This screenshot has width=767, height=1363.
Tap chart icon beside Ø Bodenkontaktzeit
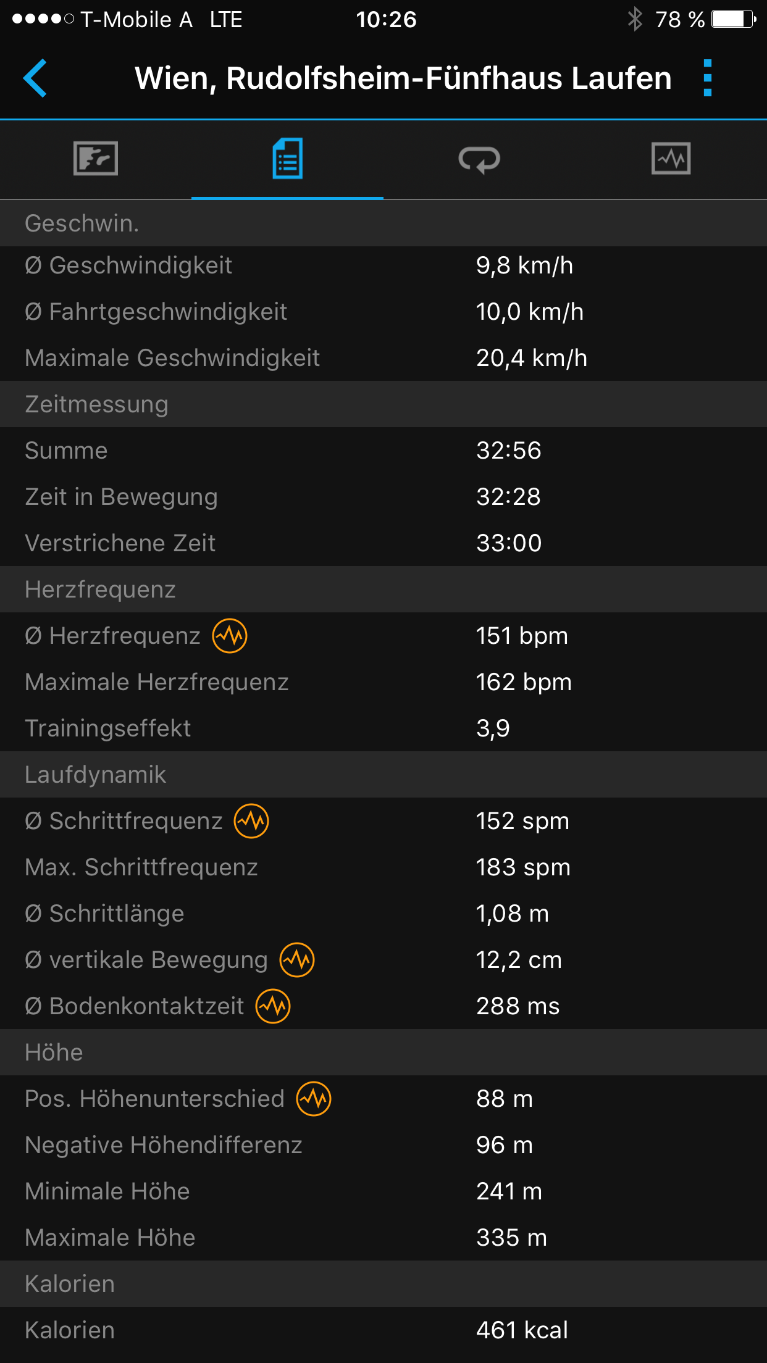(273, 1006)
